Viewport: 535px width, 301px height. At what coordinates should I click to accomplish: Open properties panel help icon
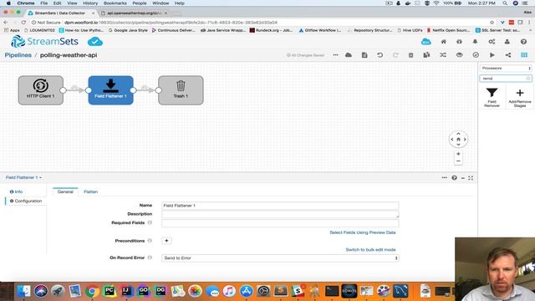click(x=454, y=178)
